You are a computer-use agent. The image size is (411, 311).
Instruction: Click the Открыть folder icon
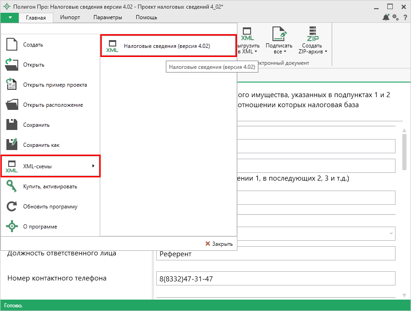[x=12, y=65]
